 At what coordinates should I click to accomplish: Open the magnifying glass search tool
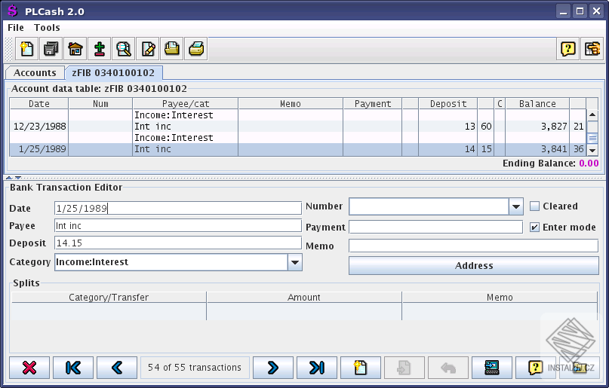(123, 49)
